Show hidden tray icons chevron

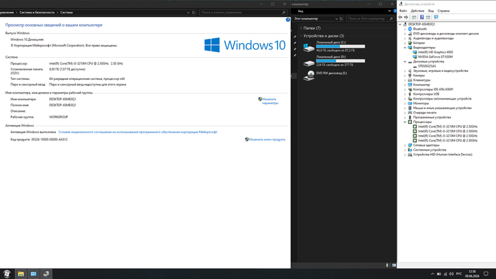432,274
